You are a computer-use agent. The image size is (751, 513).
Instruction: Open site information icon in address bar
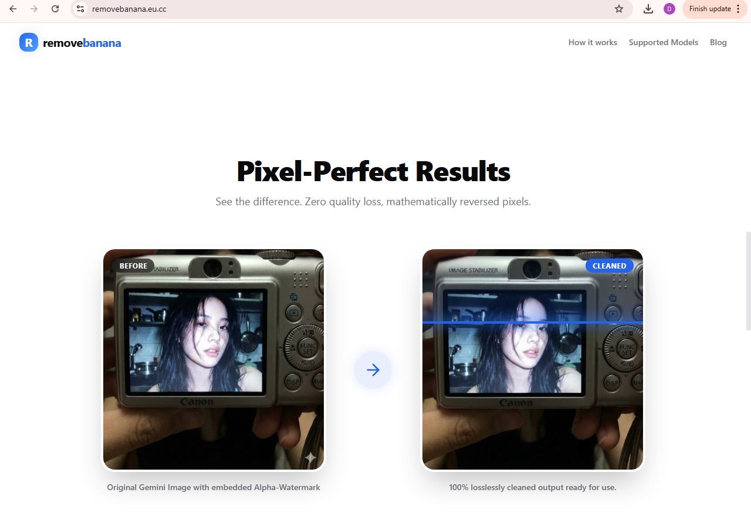[x=81, y=9]
